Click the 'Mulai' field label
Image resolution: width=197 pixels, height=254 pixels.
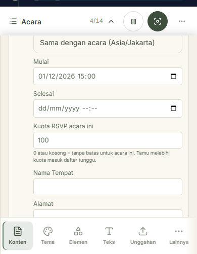coord(41,62)
